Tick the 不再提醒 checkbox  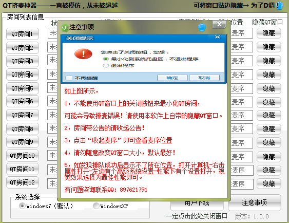69,78
